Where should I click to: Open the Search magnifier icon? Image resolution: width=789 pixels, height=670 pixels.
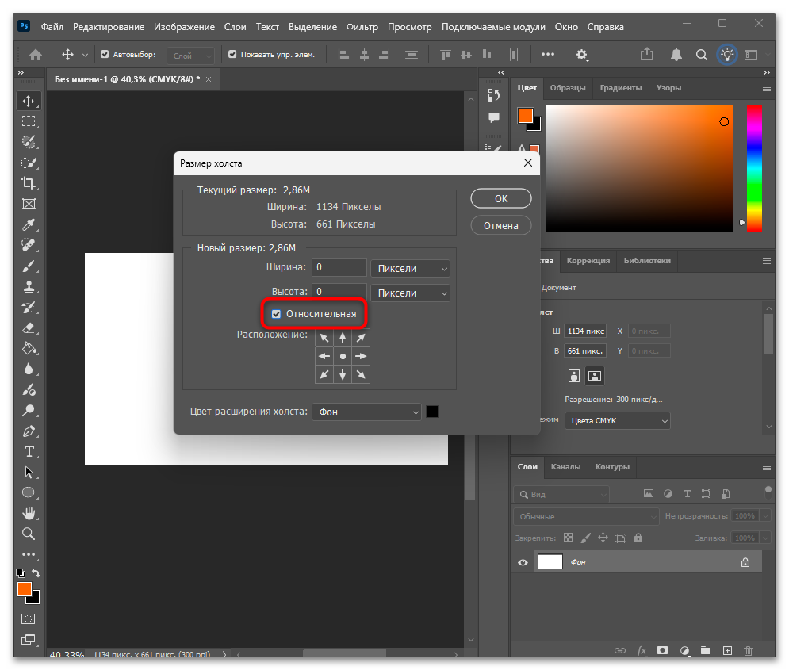(702, 55)
